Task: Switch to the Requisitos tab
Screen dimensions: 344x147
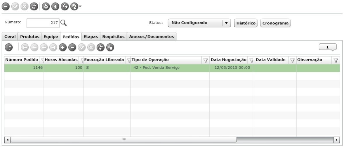Action: [x=113, y=36]
